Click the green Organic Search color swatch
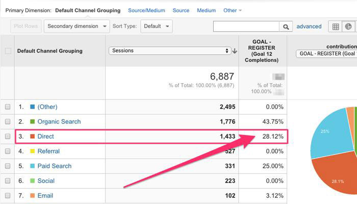This screenshot has height=204, width=357. pos(32,121)
